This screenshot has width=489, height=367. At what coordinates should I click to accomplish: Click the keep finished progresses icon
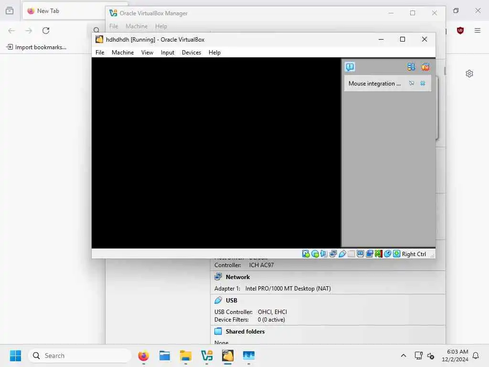(411, 67)
